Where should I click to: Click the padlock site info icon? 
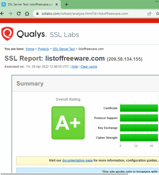click(37, 13)
